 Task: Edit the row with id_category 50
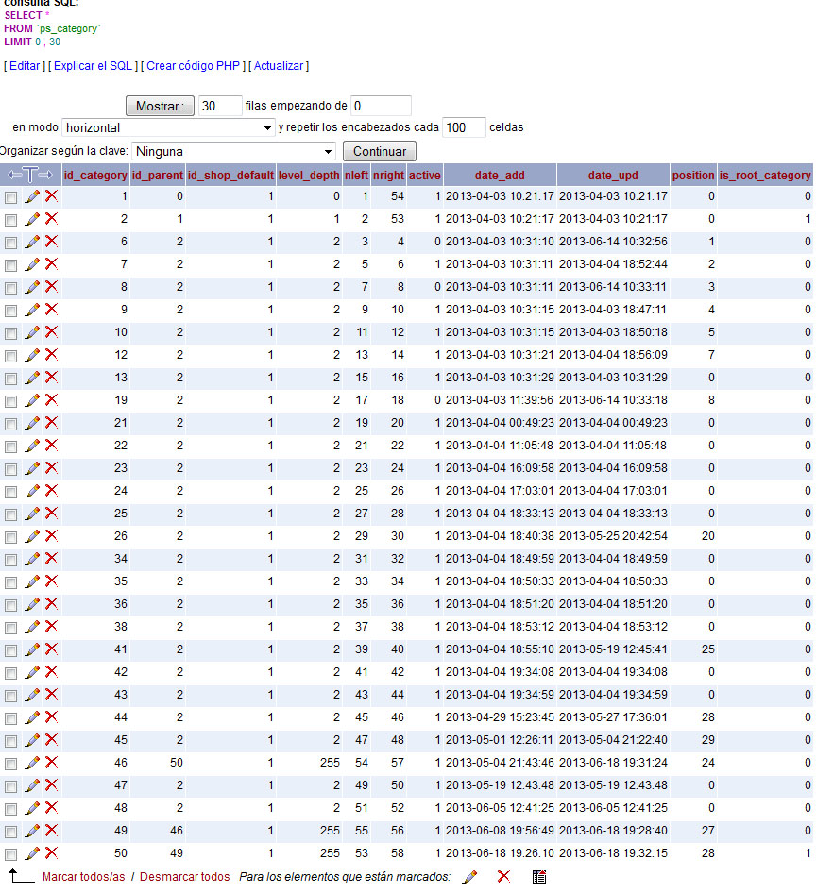32,853
